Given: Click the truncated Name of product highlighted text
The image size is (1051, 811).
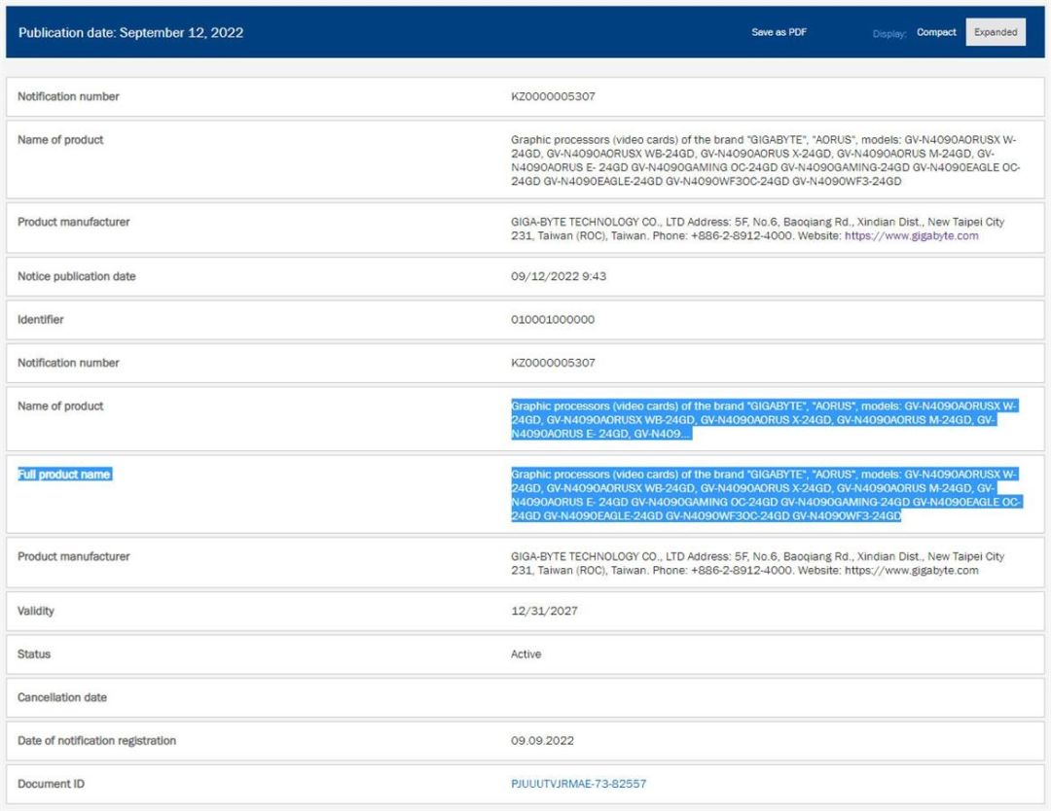Looking at the screenshot, I should click(x=764, y=420).
